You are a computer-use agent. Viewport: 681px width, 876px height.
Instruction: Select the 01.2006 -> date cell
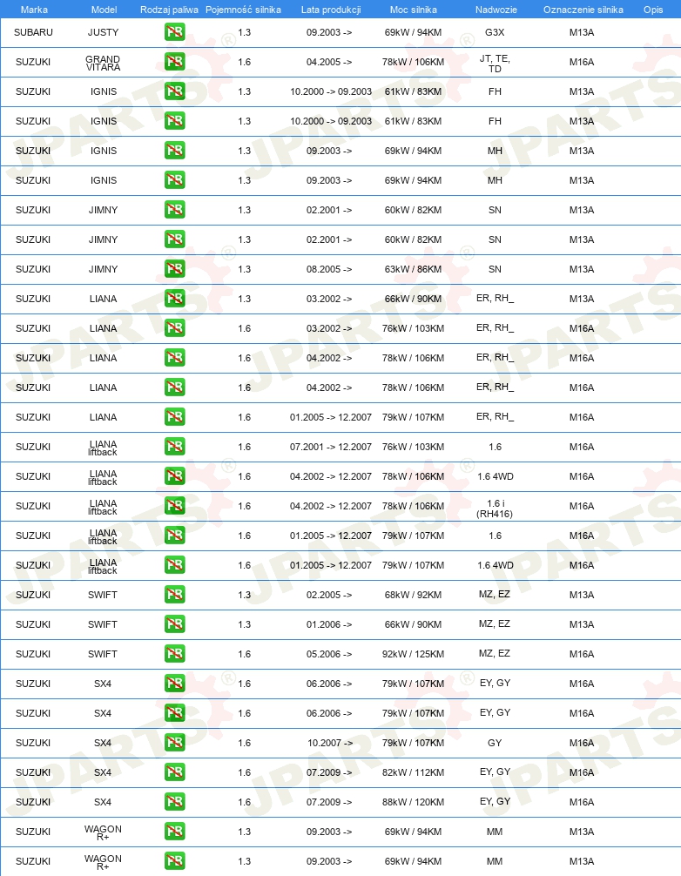click(x=329, y=624)
